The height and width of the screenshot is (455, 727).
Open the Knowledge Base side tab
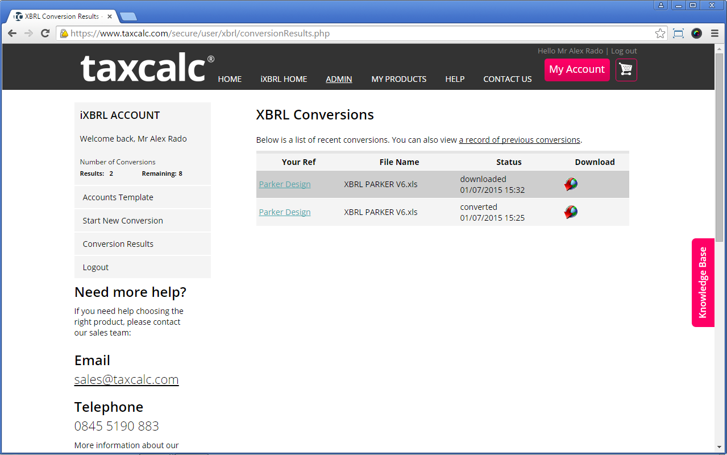[703, 283]
